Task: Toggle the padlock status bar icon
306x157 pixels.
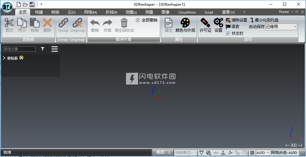Action: pyautogui.click(x=237, y=153)
